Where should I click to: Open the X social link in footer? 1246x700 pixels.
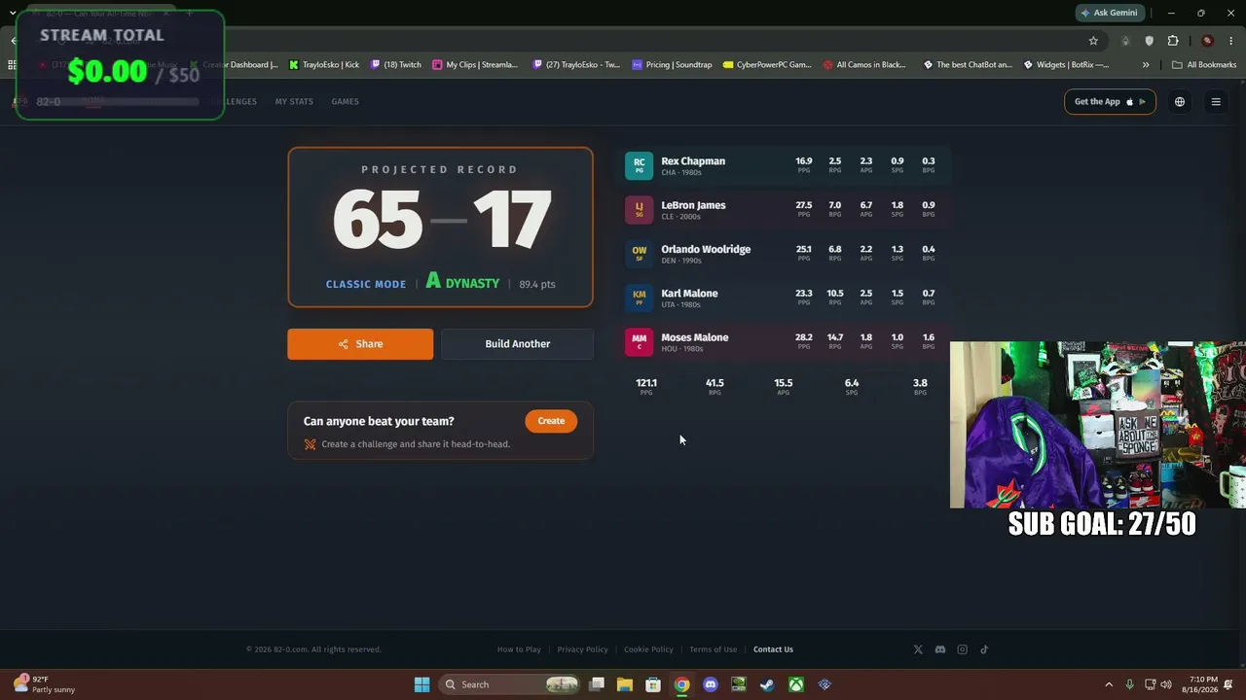pos(918,649)
